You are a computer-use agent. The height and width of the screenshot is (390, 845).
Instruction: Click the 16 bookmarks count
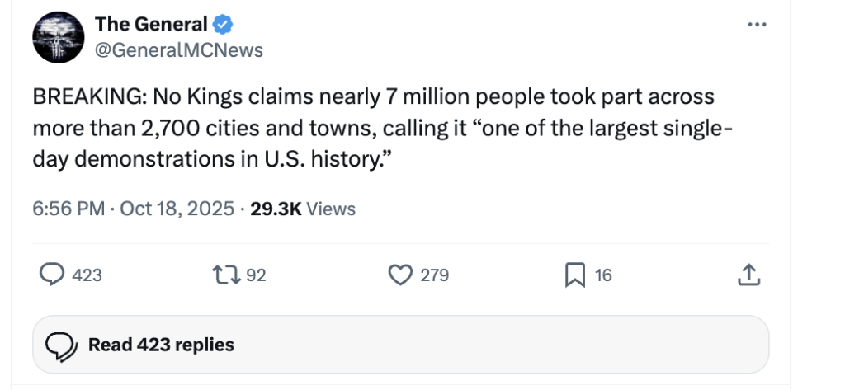click(x=603, y=275)
